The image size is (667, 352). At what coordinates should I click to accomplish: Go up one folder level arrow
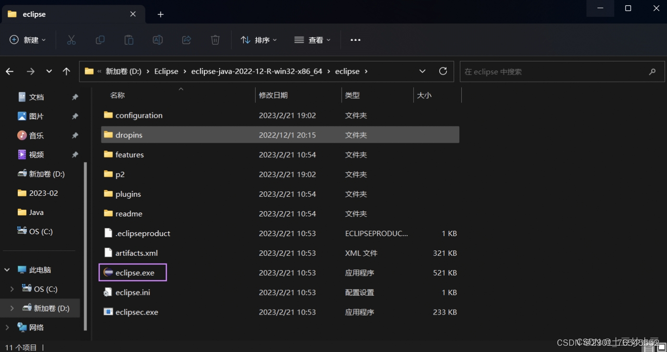(x=66, y=71)
